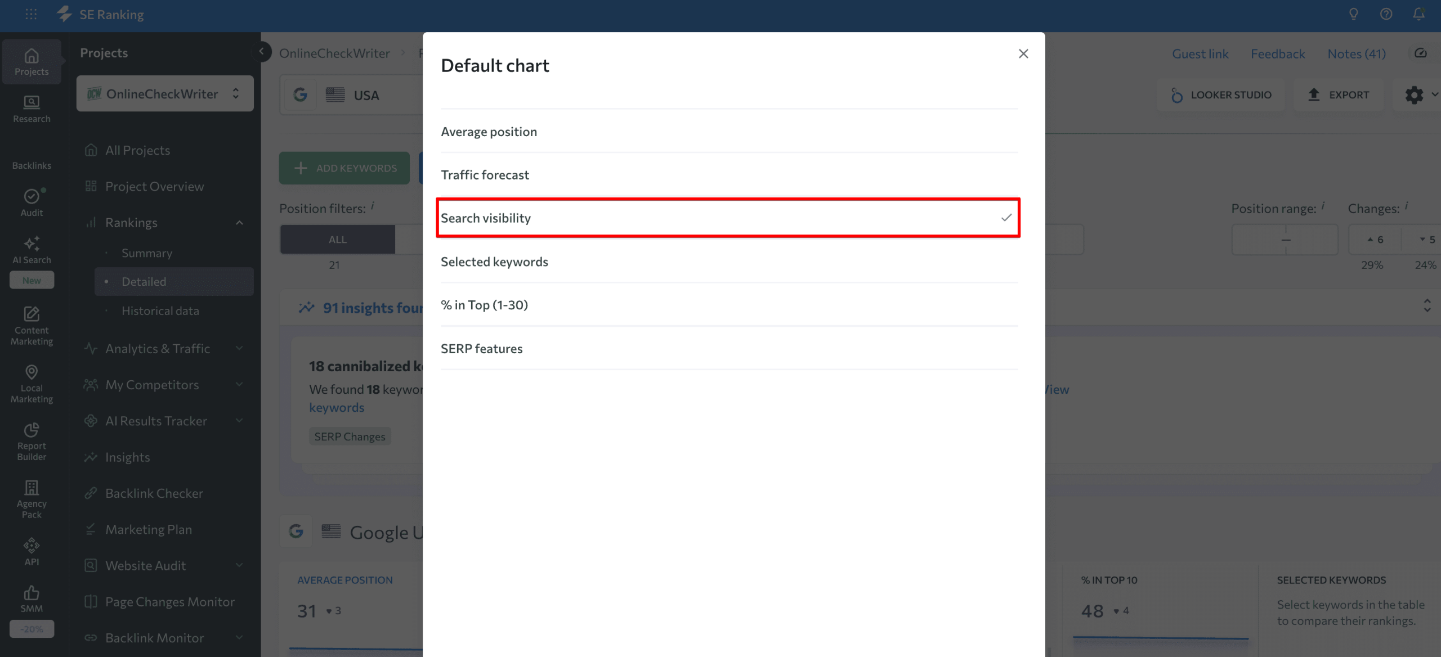Open the Research section in the sidebar
The image size is (1441, 657).
(x=32, y=108)
